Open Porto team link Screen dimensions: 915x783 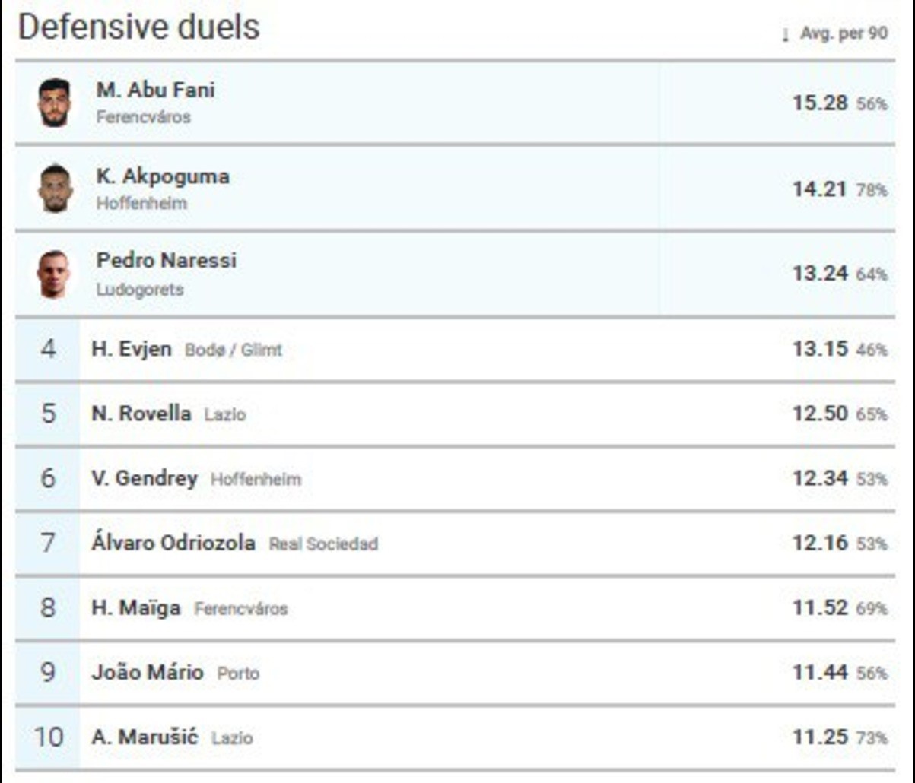[x=238, y=674]
